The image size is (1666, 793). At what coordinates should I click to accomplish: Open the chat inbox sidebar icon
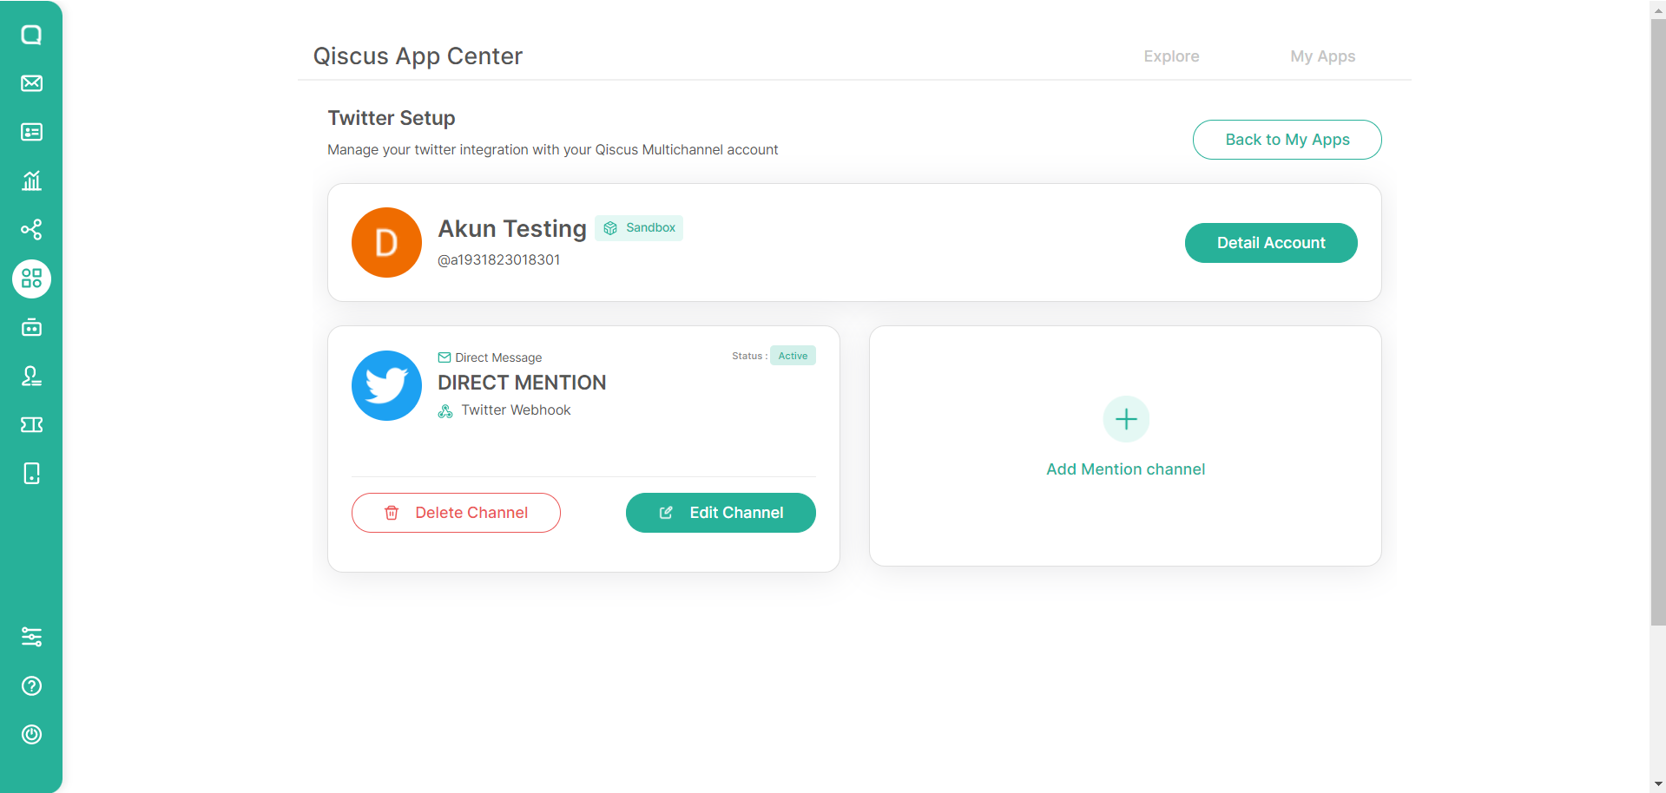[x=31, y=35]
